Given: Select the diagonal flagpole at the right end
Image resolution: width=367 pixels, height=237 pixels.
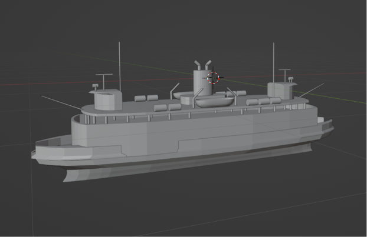Looking at the screenshot, I should [312, 90].
